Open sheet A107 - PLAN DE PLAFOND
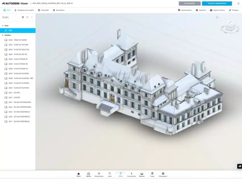242x179 pixels. 18,74
